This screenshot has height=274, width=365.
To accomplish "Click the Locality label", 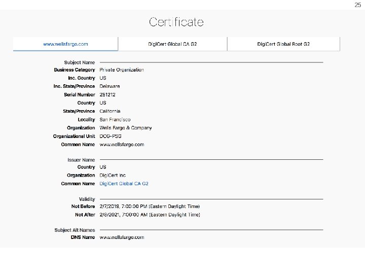I will pyautogui.click(x=86, y=120).
